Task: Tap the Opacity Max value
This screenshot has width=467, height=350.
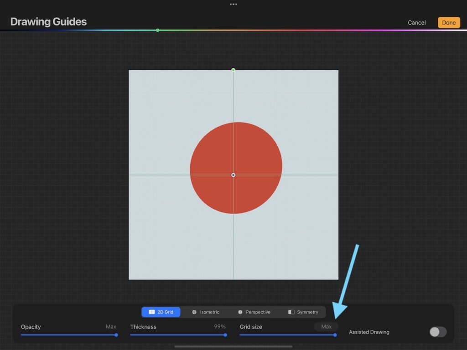Action: click(111, 327)
